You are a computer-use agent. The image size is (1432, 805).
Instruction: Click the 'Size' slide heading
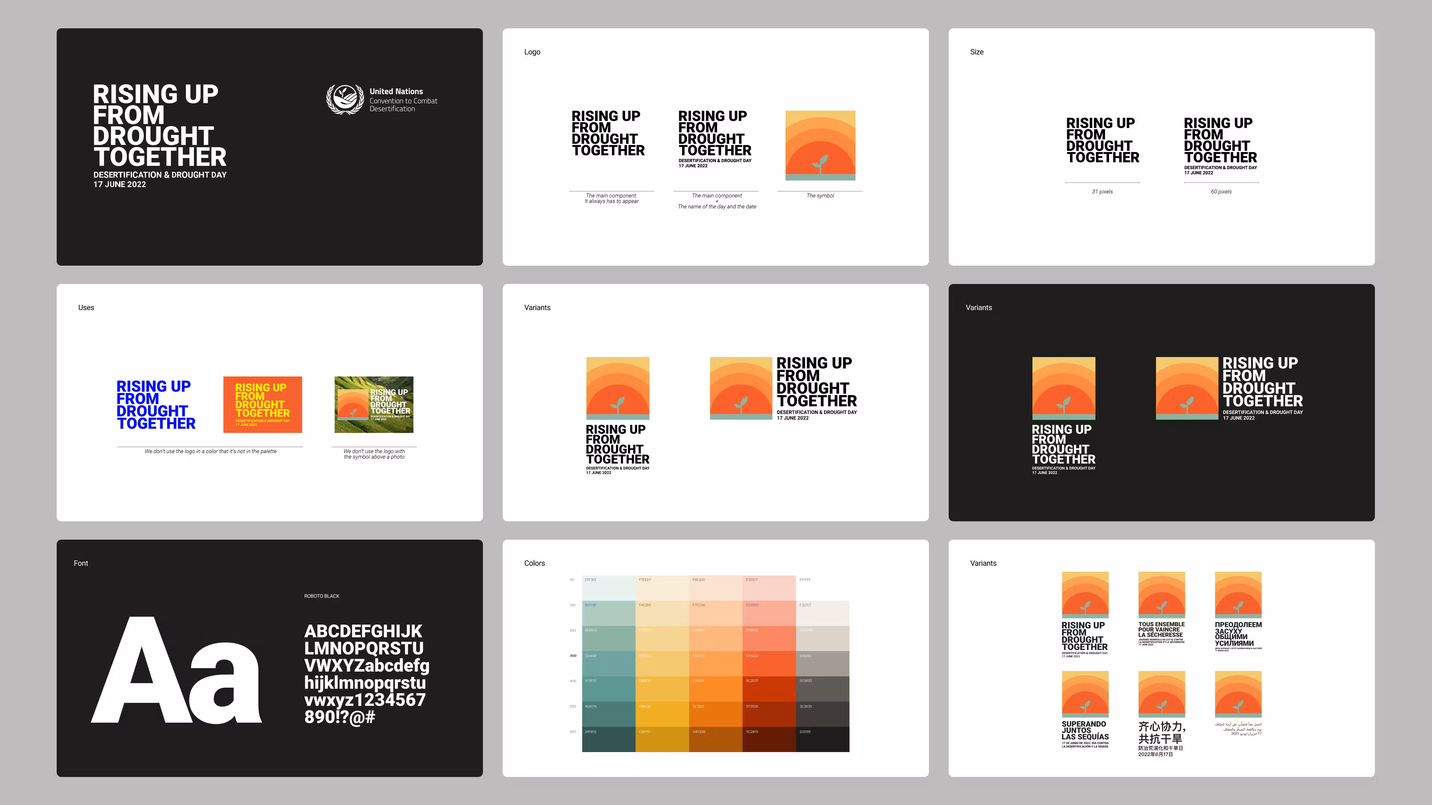click(977, 52)
